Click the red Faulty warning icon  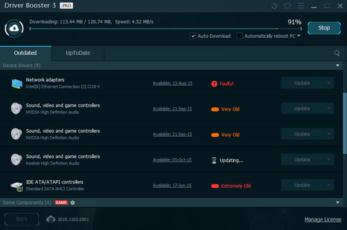214,84
